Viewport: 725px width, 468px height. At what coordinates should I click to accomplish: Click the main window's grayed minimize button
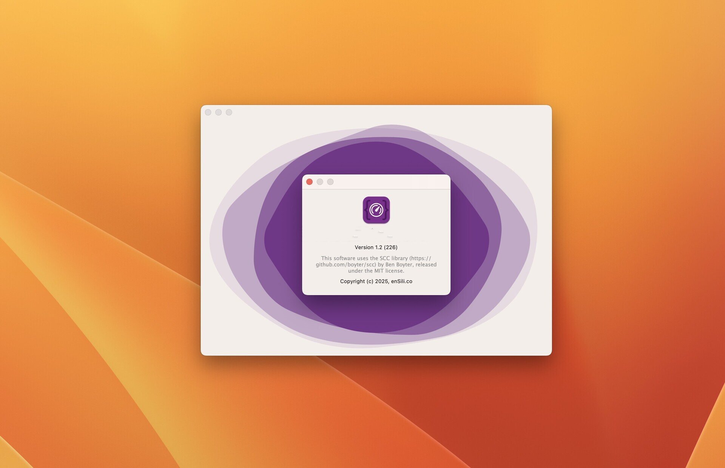tap(218, 112)
